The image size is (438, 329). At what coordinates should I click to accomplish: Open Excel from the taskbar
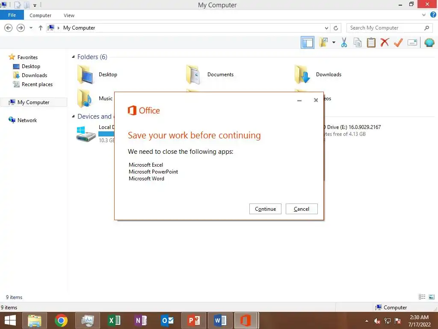point(114,320)
